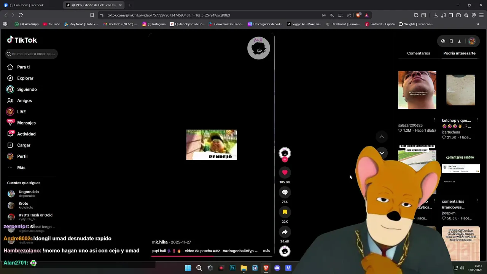The height and width of the screenshot is (274, 487).
Task: Open options for comentarios #randowss video
Action: point(477,201)
